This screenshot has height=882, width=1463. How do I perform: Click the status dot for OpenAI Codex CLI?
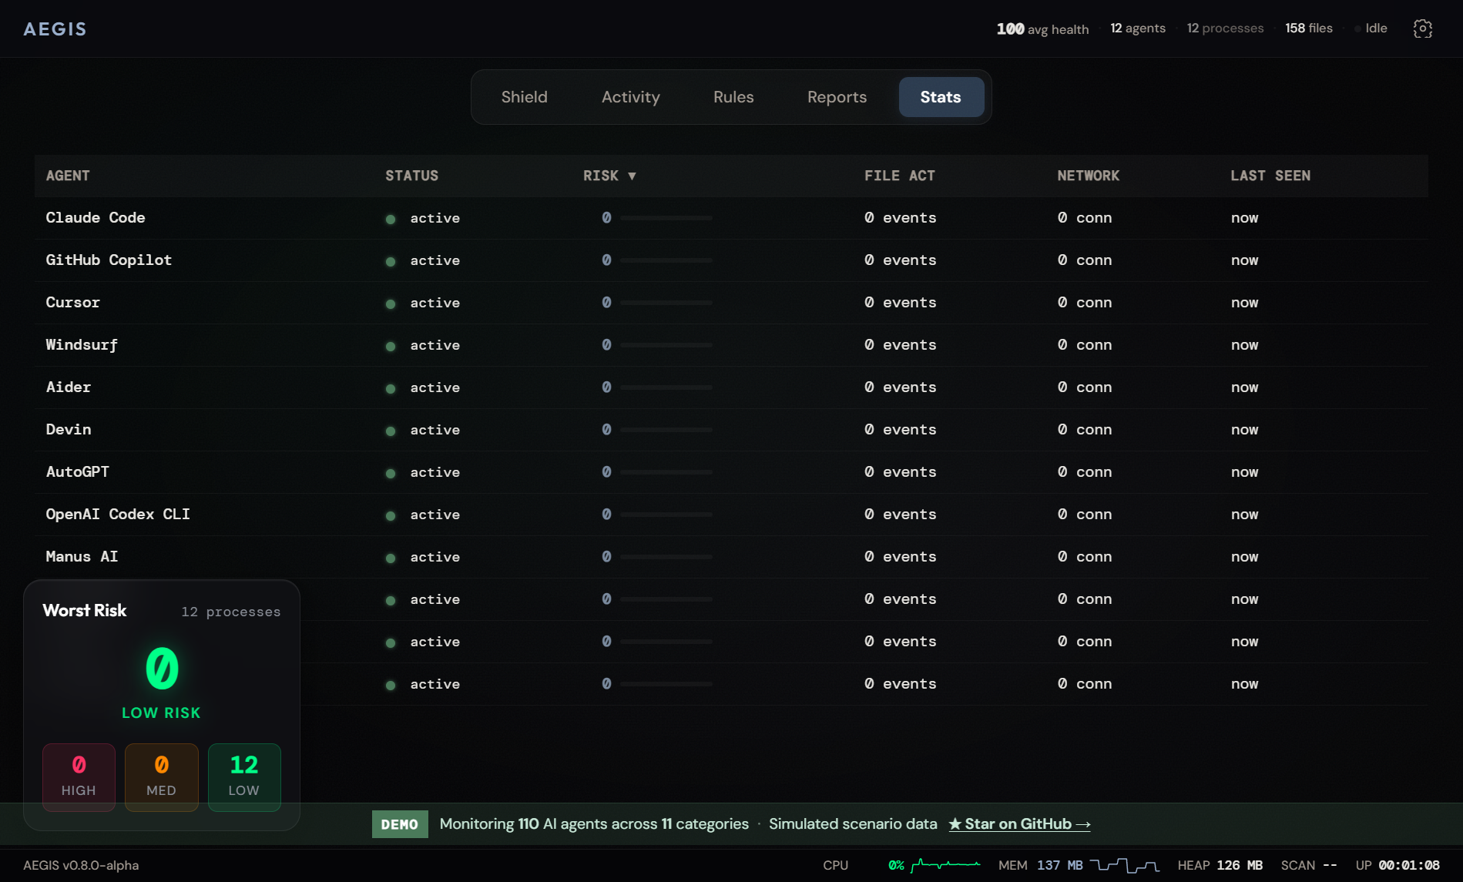(x=391, y=516)
